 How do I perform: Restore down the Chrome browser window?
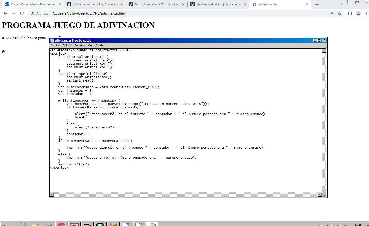pos(357,2)
